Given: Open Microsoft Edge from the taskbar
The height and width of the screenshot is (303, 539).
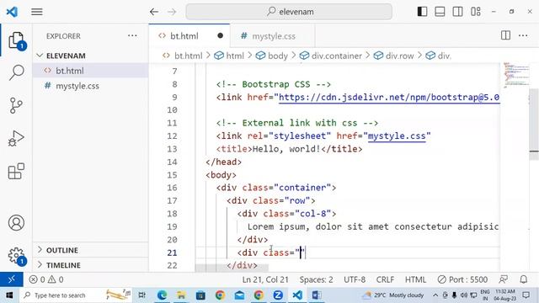Looking at the screenshot, I should click(x=162, y=295).
